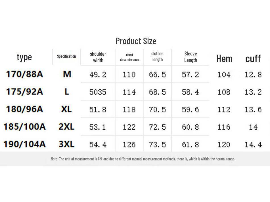
Task: Click the 175/92A type row label
Action: (24, 92)
